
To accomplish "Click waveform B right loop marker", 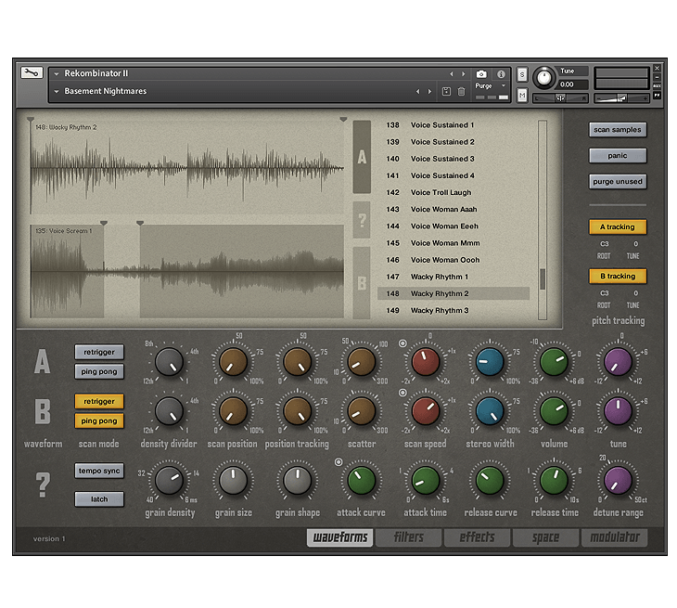I will coord(140,223).
